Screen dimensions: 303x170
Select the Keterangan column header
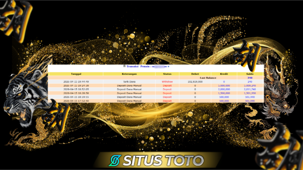(x=129, y=74)
